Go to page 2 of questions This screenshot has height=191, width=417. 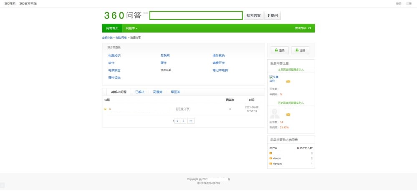pyautogui.click(x=177, y=121)
